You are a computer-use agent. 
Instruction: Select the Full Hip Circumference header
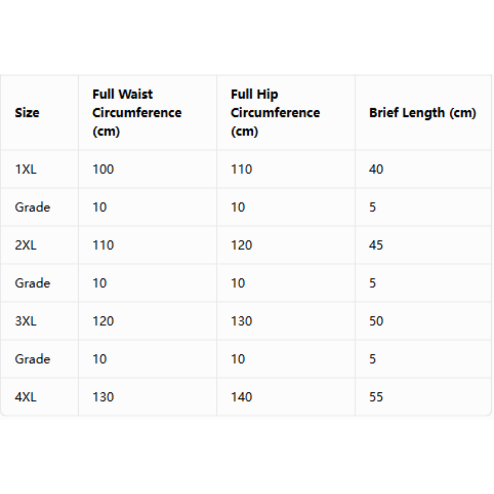[275, 113]
